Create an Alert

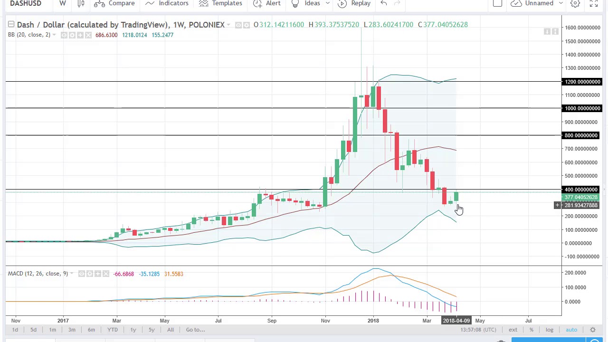(267, 3)
